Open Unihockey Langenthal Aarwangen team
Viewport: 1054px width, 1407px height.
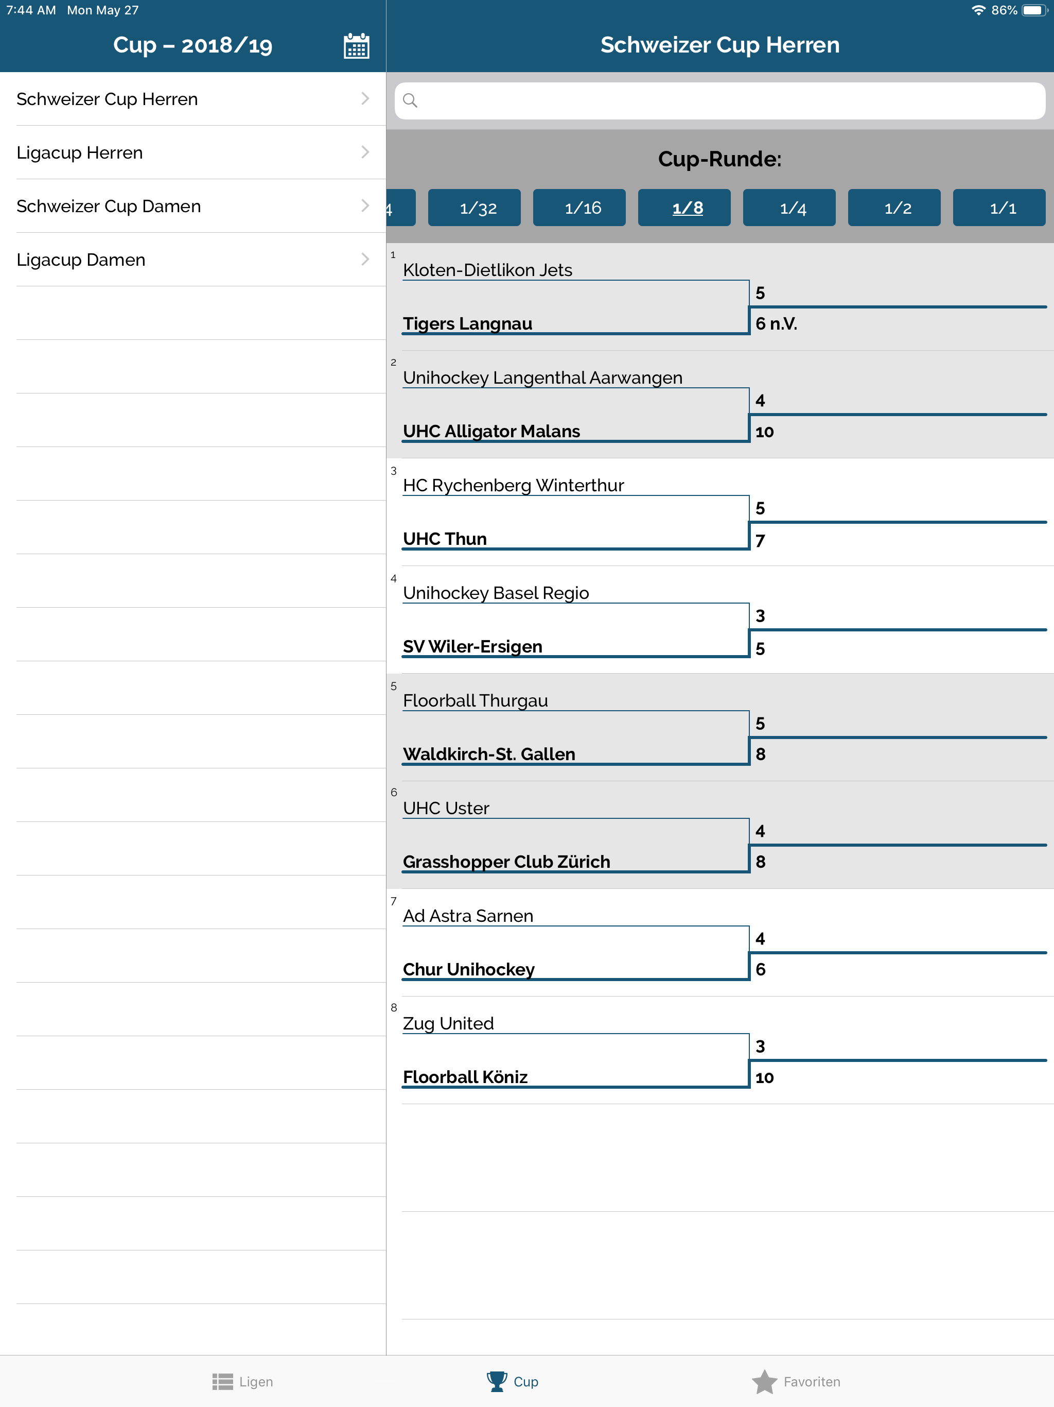[542, 377]
